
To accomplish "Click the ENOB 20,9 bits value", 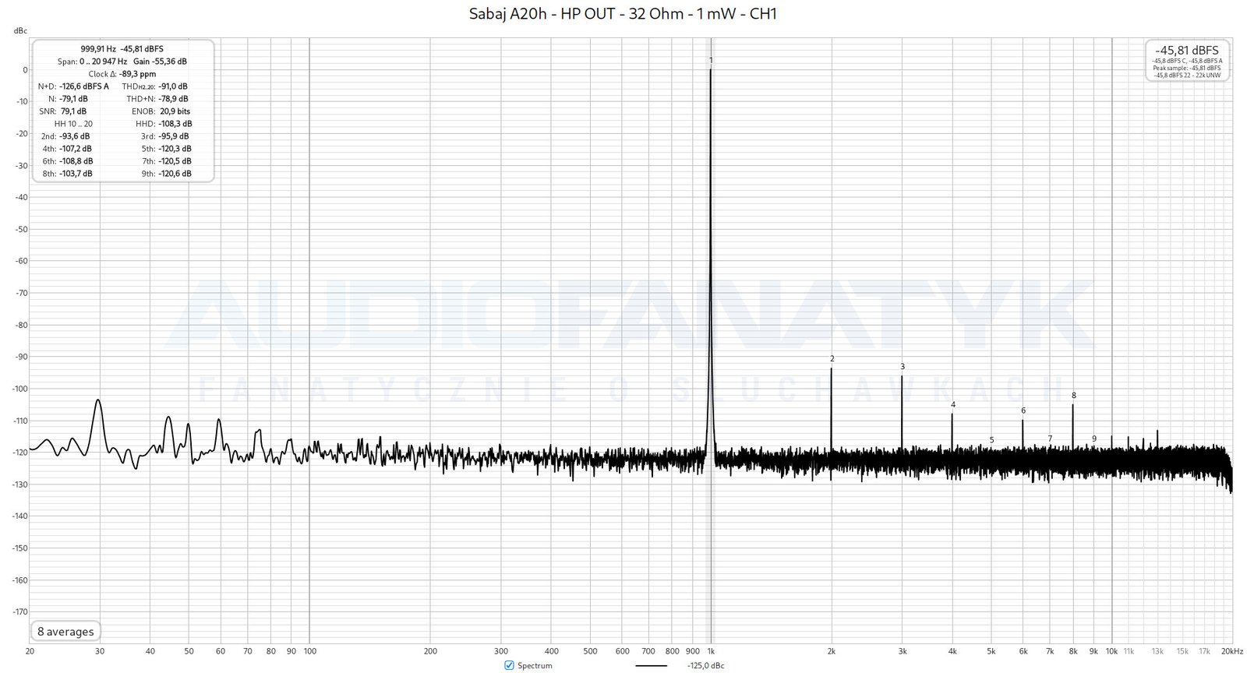I will pyautogui.click(x=175, y=111).
